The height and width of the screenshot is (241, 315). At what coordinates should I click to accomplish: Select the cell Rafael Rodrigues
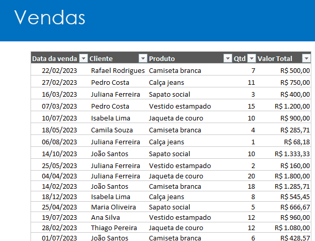click(x=118, y=70)
